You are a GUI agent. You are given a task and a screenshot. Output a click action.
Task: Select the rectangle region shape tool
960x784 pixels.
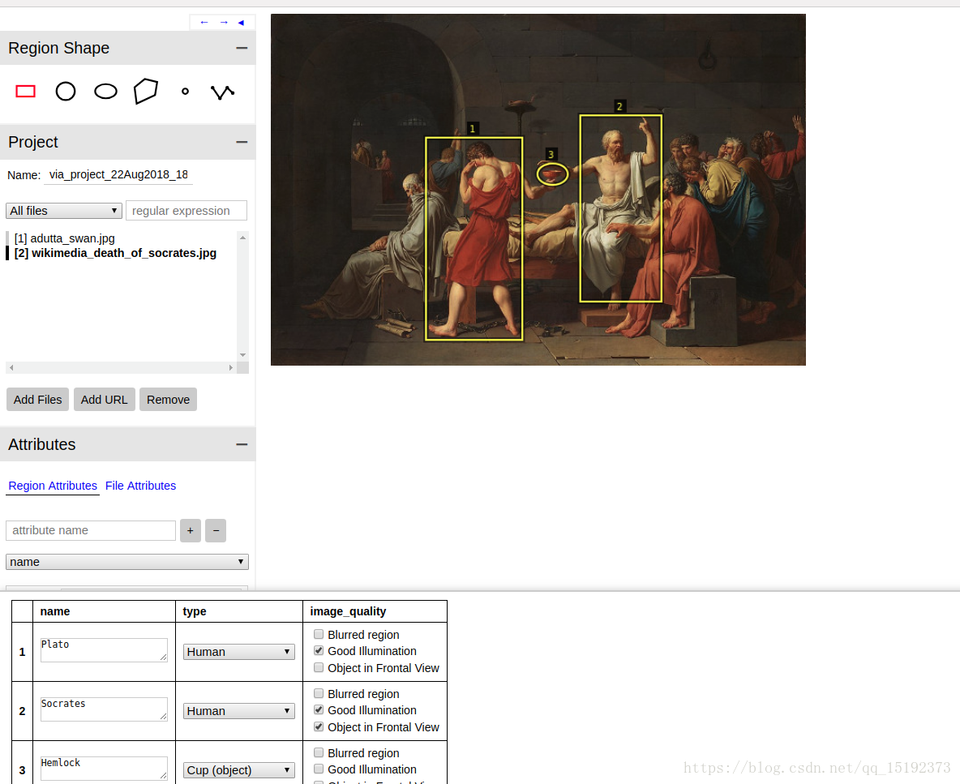[26, 92]
